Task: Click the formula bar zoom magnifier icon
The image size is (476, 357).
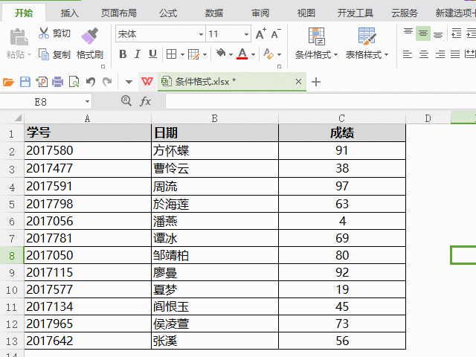Action: click(x=126, y=101)
